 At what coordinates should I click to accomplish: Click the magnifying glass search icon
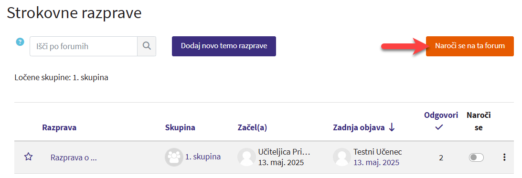[x=147, y=46]
